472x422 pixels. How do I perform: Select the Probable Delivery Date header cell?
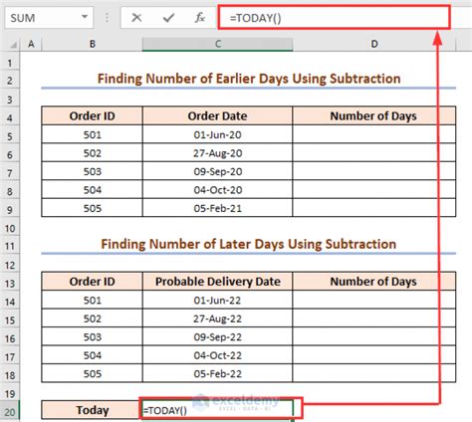tap(217, 282)
